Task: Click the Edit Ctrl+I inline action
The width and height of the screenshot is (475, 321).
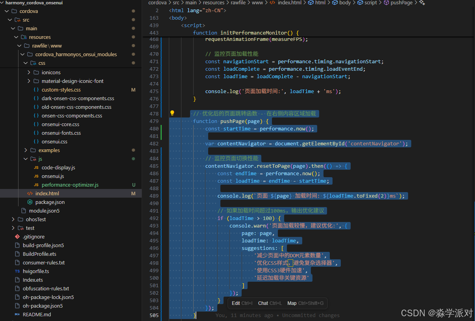Action: point(242,303)
